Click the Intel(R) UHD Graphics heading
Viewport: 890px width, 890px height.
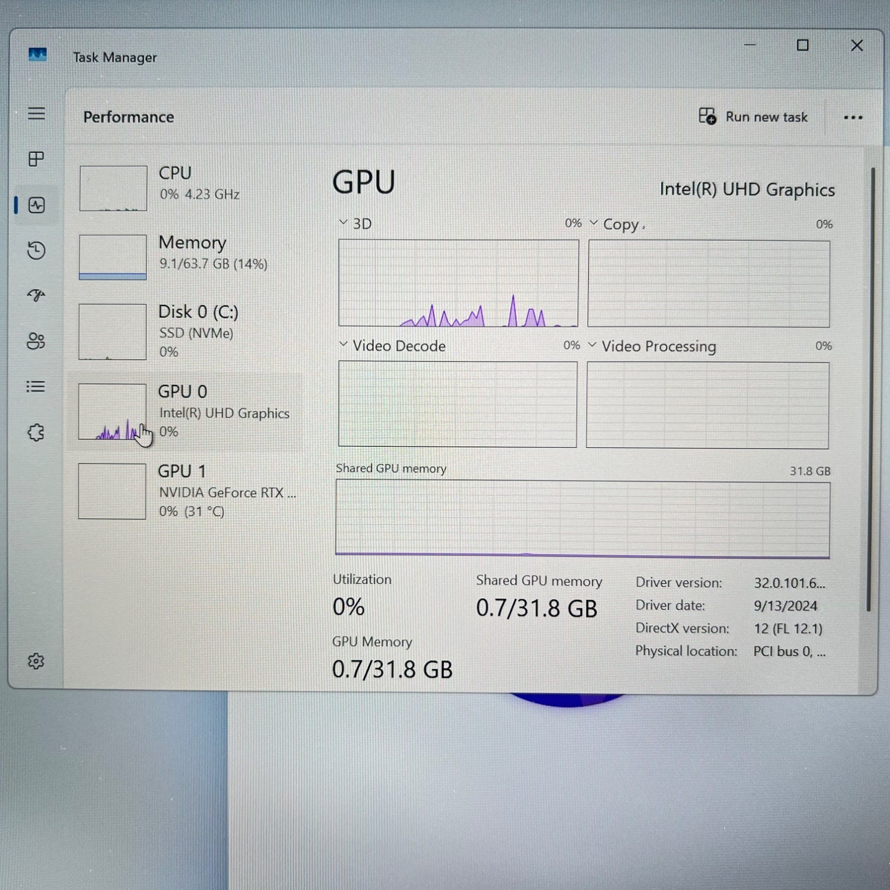coord(747,190)
